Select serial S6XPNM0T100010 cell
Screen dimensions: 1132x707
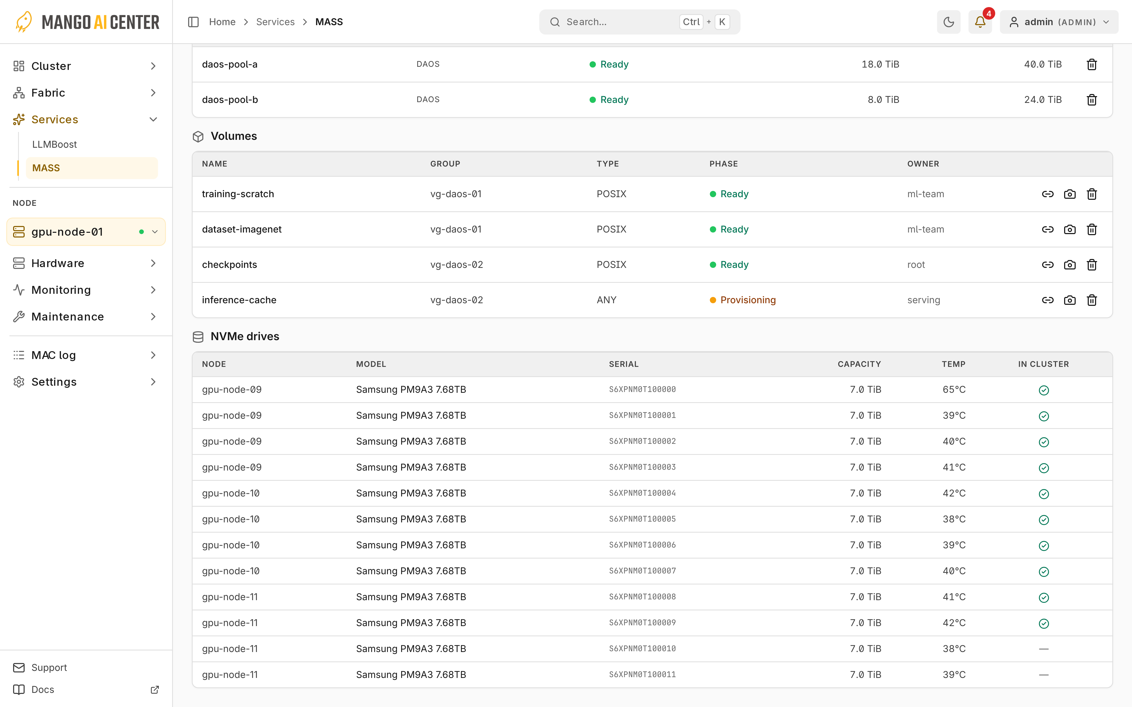click(642, 649)
